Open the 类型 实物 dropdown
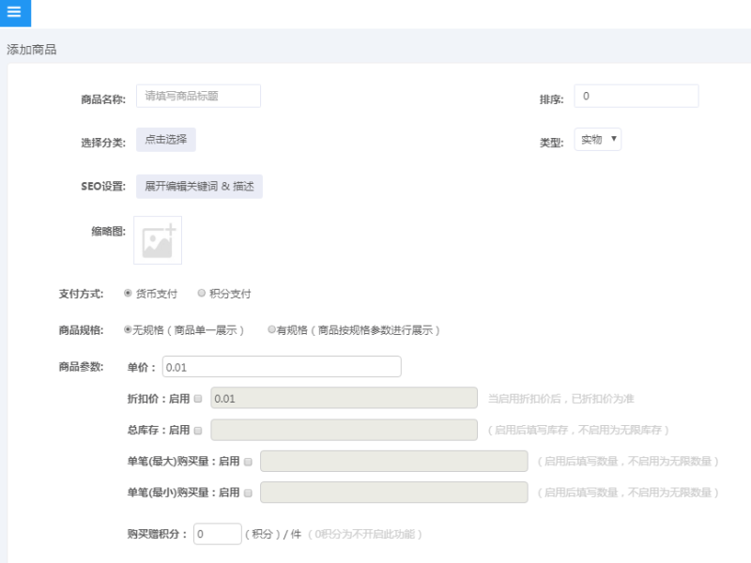 pos(598,139)
